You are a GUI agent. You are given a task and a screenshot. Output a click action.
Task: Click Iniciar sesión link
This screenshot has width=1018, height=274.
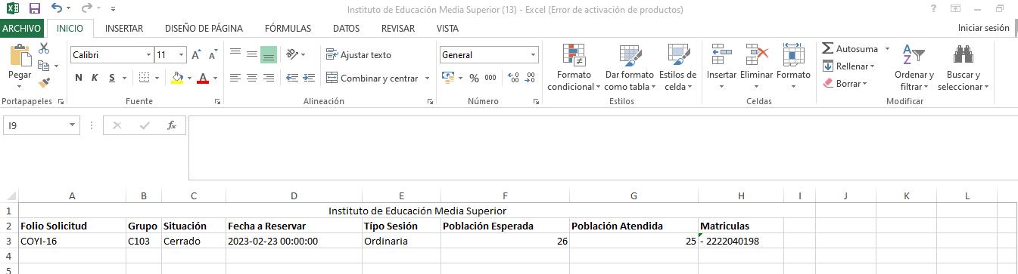(983, 28)
